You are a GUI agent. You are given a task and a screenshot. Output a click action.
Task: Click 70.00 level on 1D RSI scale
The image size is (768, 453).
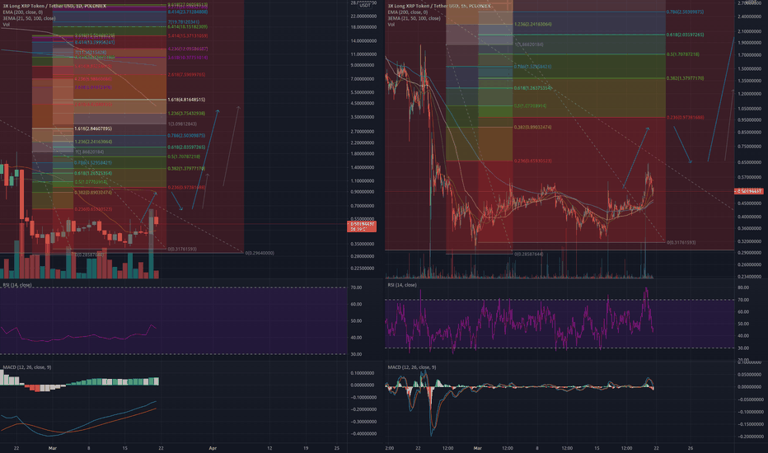(x=357, y=287)
